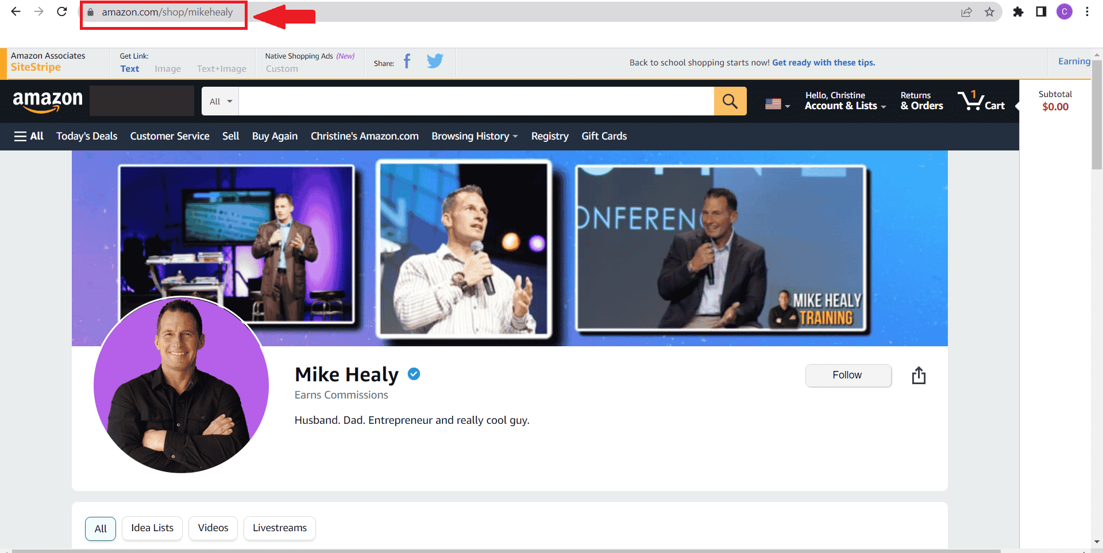Click the 'Earns Commissions' text
Image resolution: width=1103 pixels, height=553 pixels.
(x=341, y=395)
